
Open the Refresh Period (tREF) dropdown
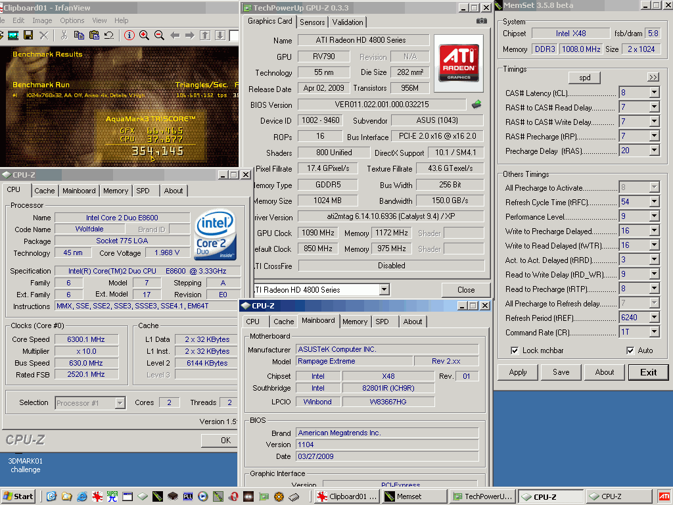[x=654, y=318]
